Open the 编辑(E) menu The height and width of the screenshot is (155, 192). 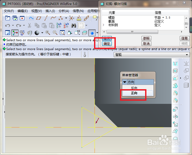pos(23,11)
